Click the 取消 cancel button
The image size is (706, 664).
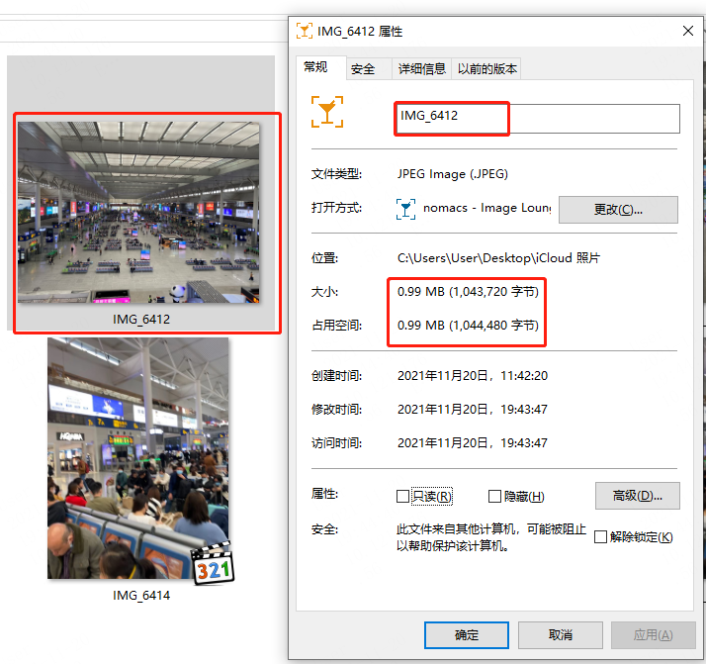[x=560, y=635]
